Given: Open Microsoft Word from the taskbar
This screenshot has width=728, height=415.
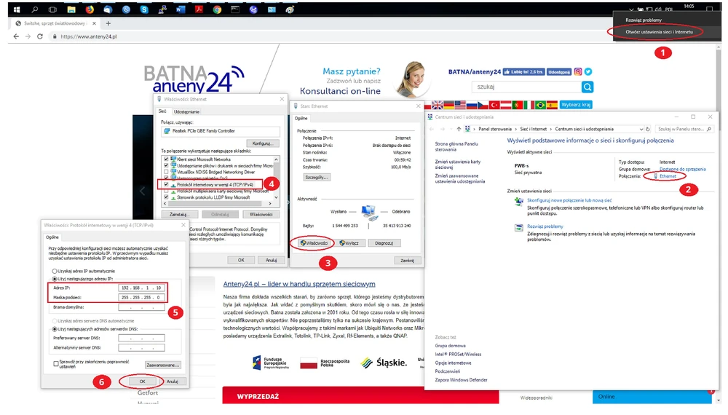Looking at the screenshot, I should point(181,10).
